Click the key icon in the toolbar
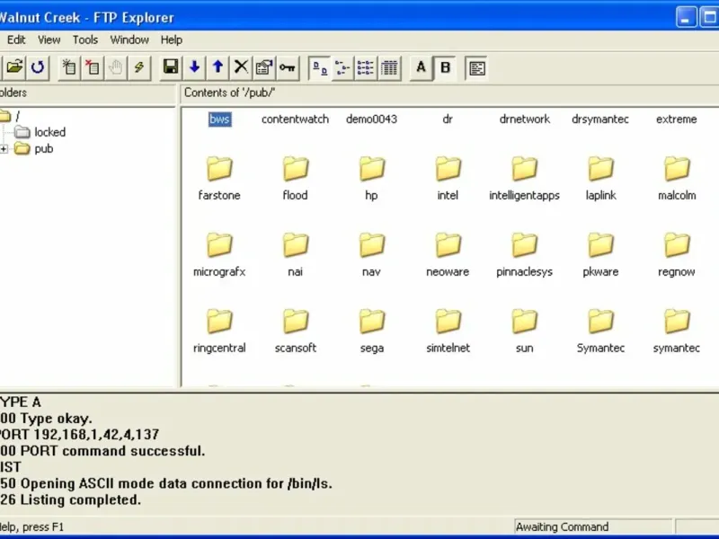Image resolution: width=719 pixels, height=539 pixels. pos(288,67)
